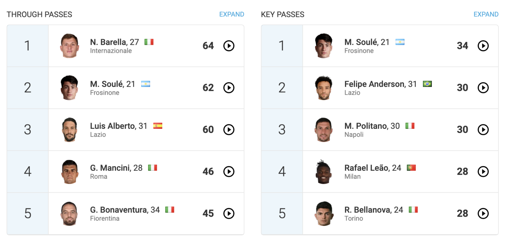Click the Spain flag beside Luis Alberto
This screenshot has width=510, height=243.
(158, 126)
